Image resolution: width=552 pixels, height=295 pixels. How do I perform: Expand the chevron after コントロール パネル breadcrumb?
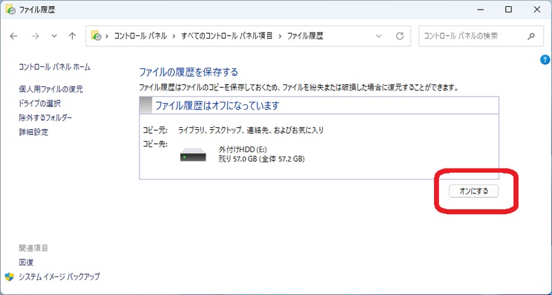tap(175, 36)
